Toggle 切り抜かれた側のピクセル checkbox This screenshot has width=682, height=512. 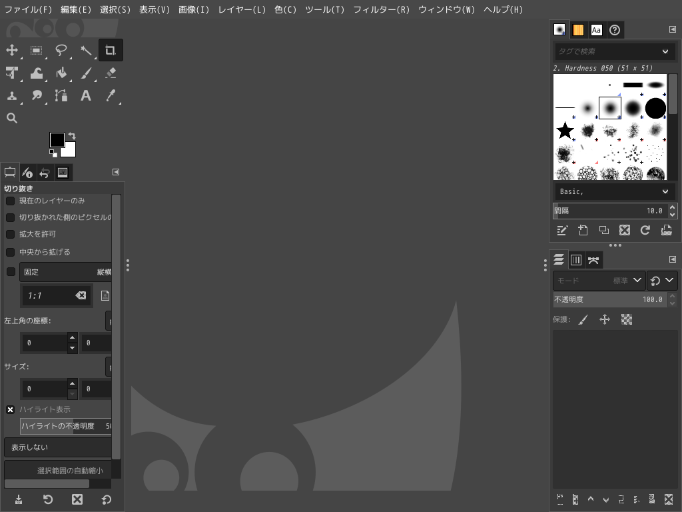(11, 217)
